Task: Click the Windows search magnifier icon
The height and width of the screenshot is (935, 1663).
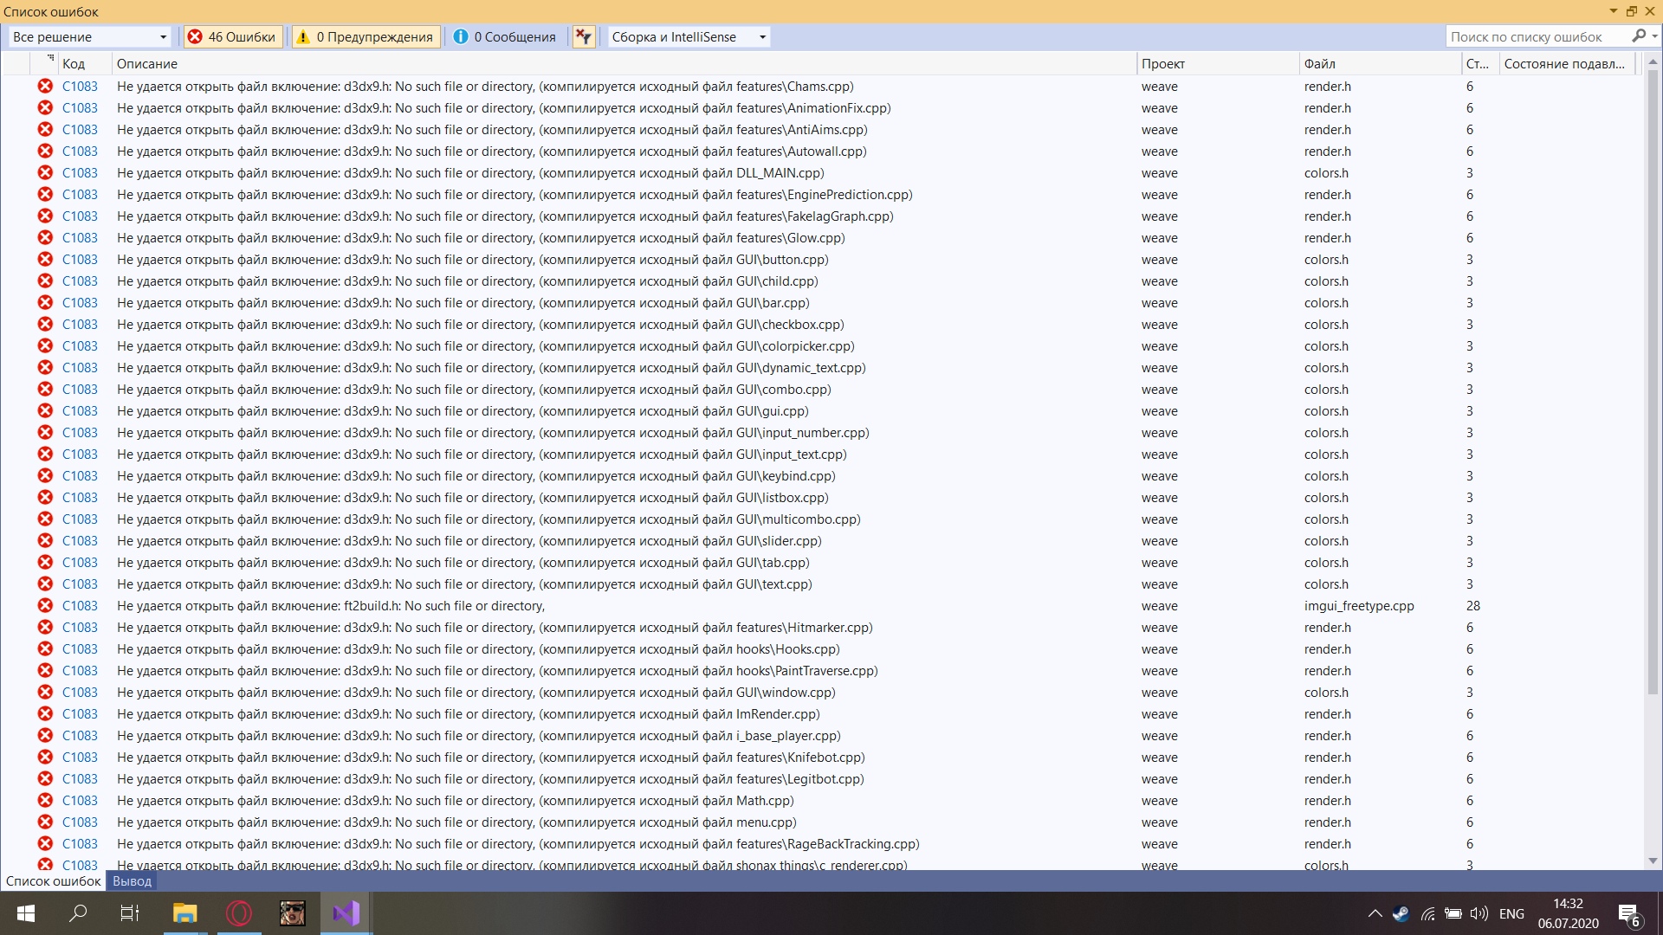Action: [x=78, y=912]
